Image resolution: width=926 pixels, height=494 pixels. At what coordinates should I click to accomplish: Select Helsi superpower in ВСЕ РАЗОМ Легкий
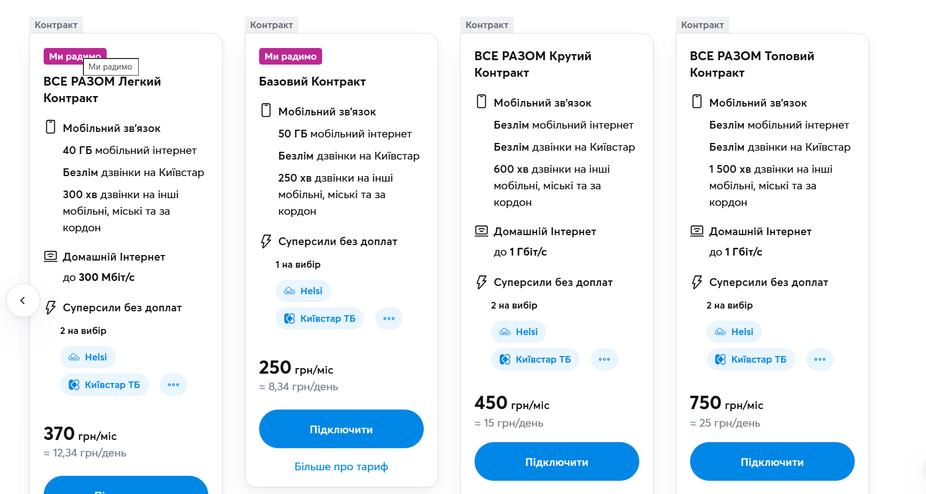87,357
